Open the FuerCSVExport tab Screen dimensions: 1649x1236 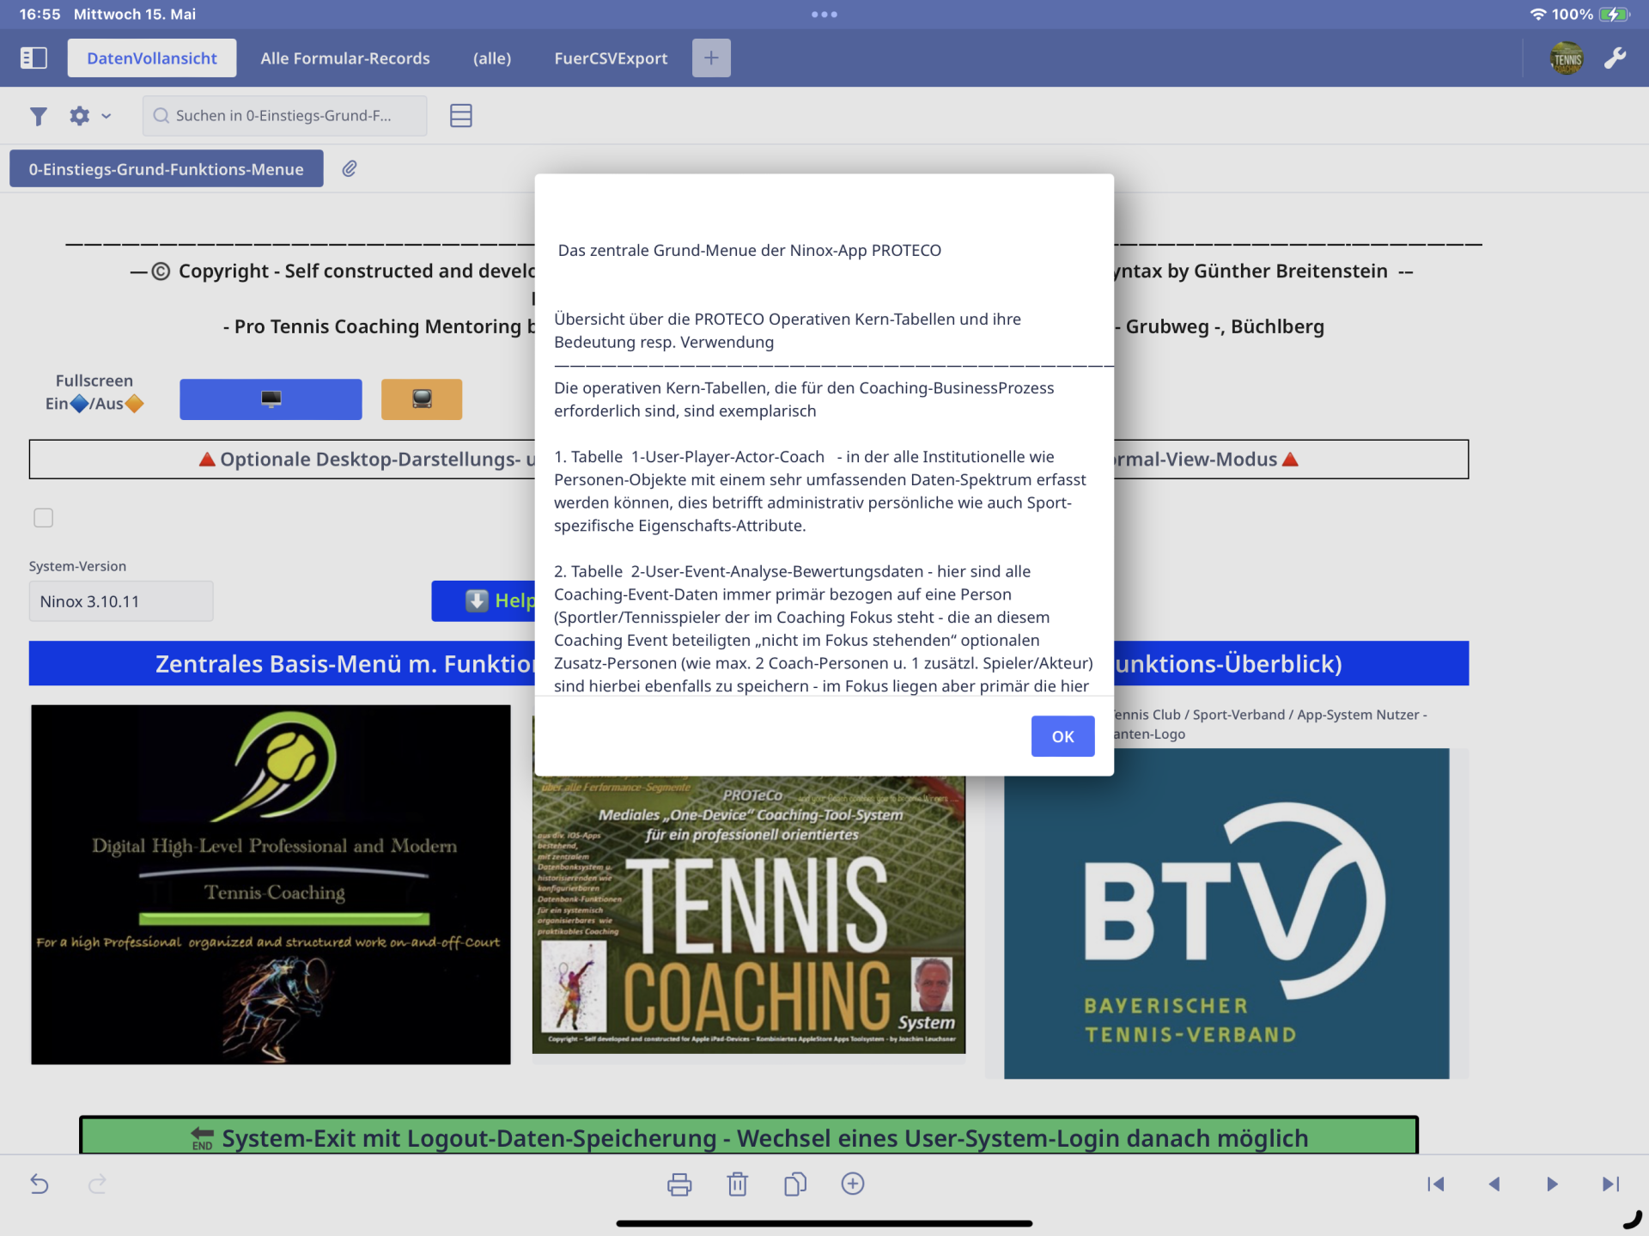point(611,58)
